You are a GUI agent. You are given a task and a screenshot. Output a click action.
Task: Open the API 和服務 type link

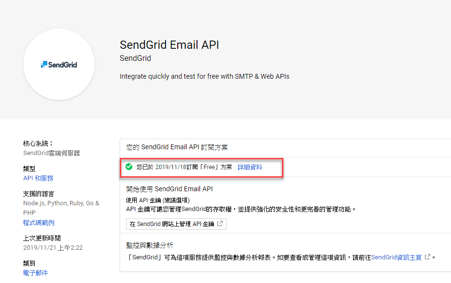38,178
